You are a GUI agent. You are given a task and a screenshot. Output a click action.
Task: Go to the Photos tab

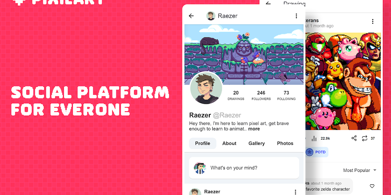(x=285, y=143)
